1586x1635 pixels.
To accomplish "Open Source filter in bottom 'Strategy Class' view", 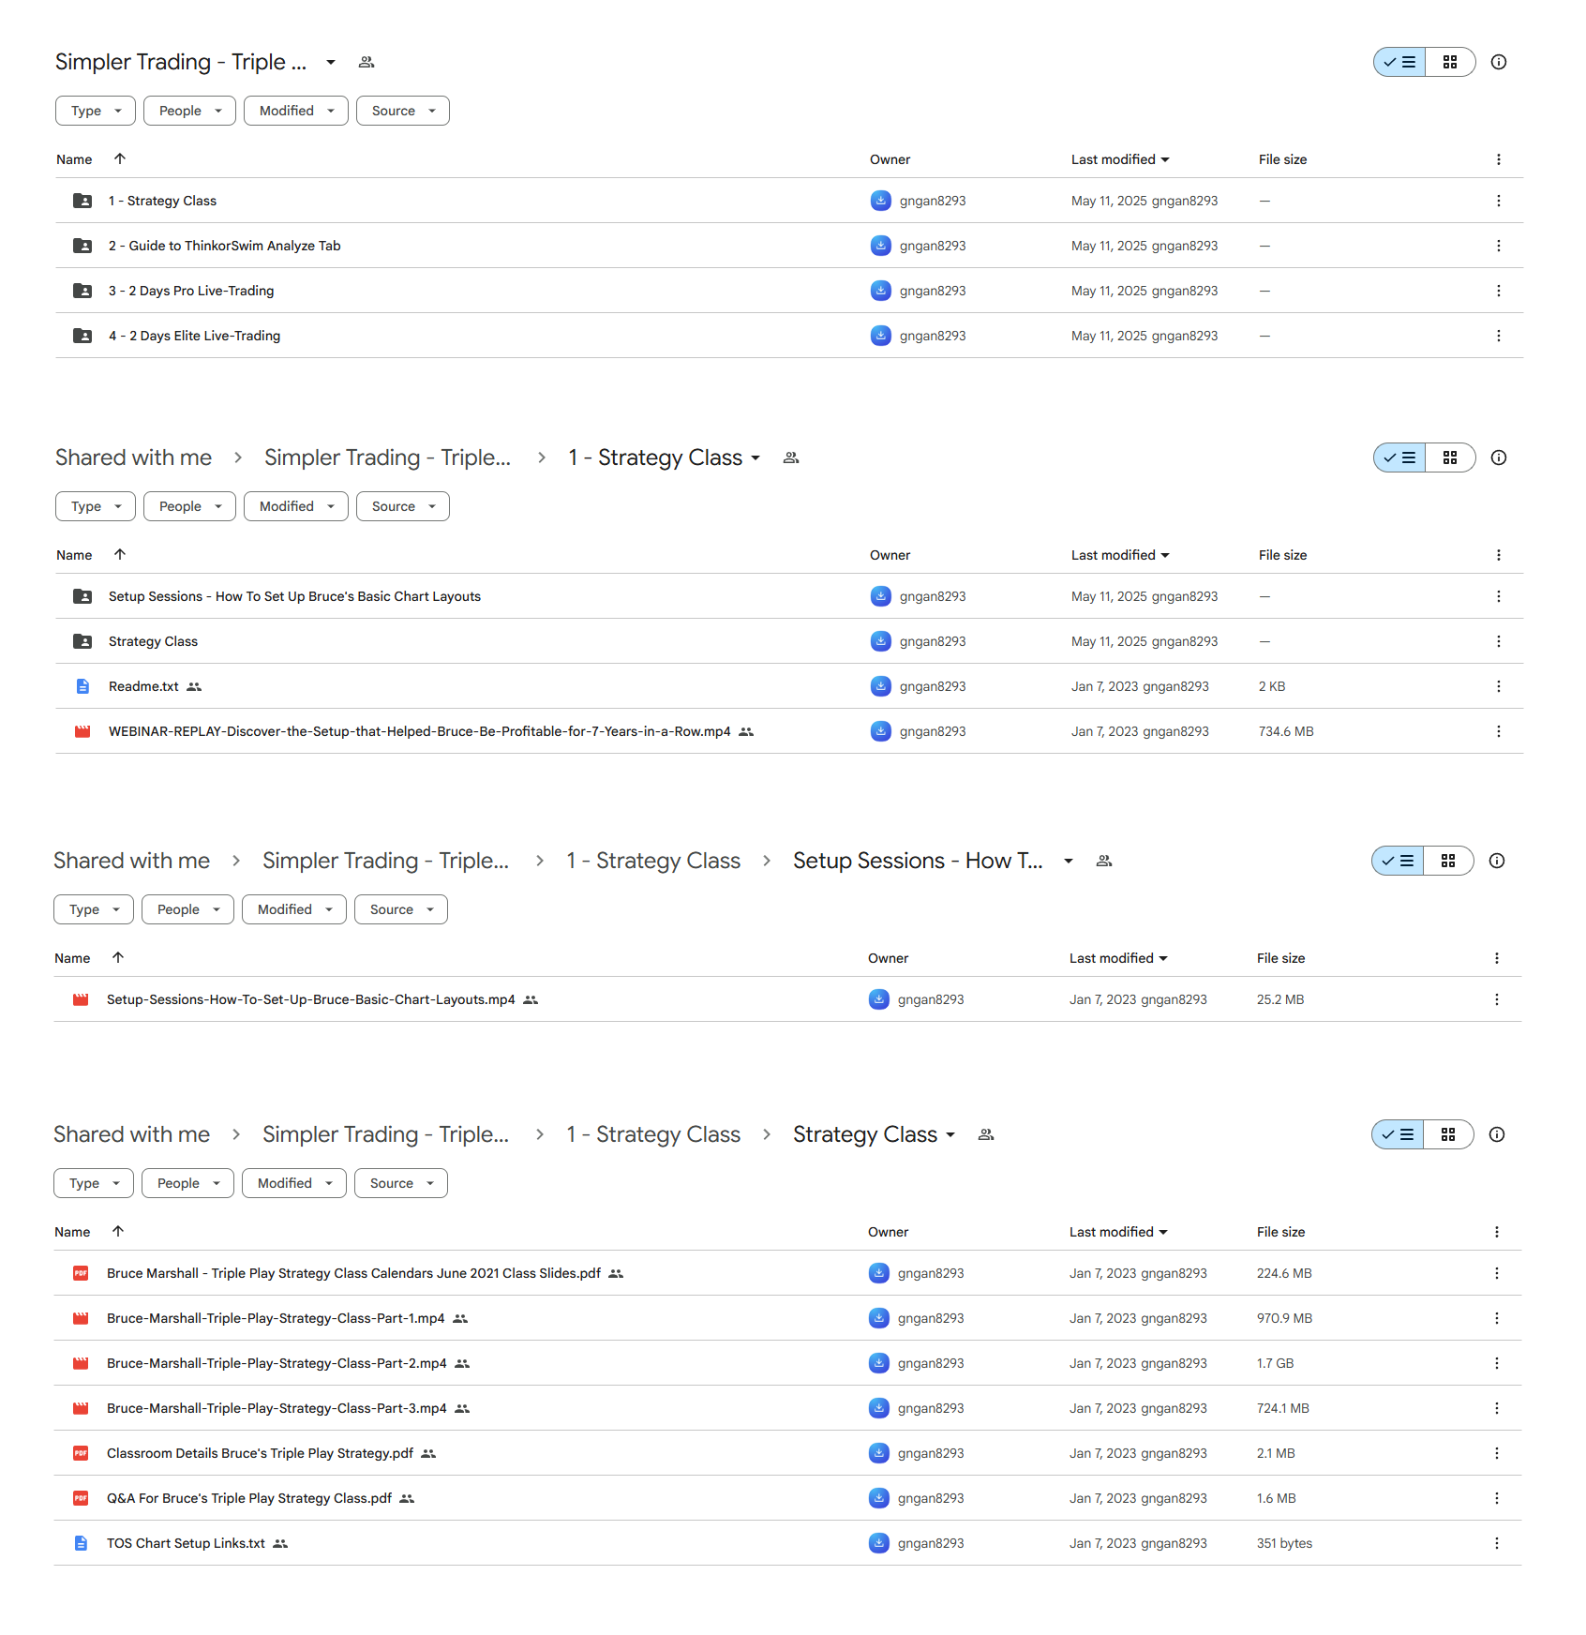I will 401,1183.
